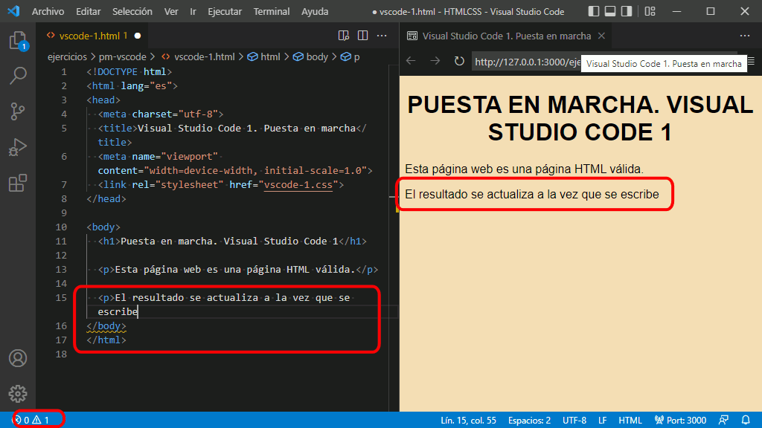
Task: Open the Manage settings gear
Action: pyautogui.click(x=18, y=394)
